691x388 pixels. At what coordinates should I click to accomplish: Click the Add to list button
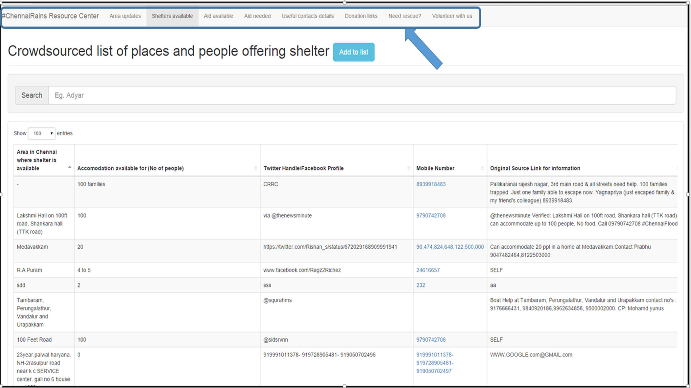pyautogui.click(x=354, y=52)
